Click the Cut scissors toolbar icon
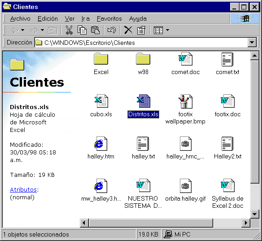 click(x=69, y=30)
